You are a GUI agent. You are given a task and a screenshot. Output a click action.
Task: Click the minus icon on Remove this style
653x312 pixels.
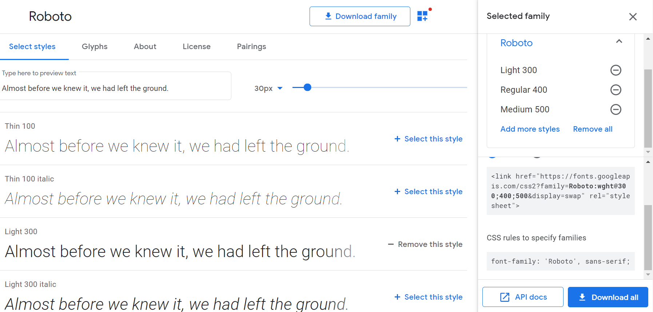tap(391, 244)
